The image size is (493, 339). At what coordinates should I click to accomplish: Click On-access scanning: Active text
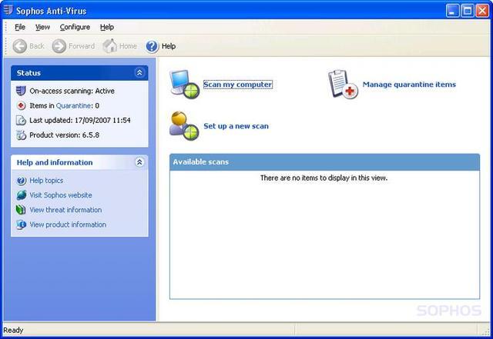[x=72, y=91]
